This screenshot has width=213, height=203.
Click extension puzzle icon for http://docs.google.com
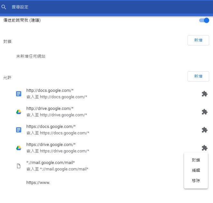point(204,94)
